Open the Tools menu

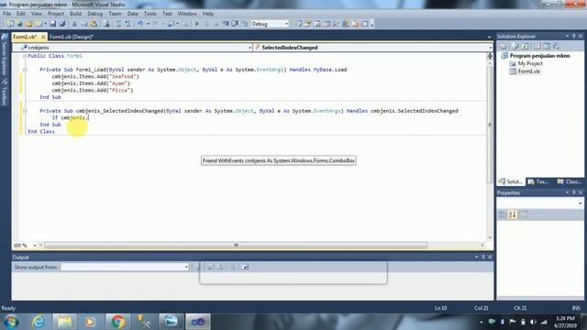click(x=150, y=14)
